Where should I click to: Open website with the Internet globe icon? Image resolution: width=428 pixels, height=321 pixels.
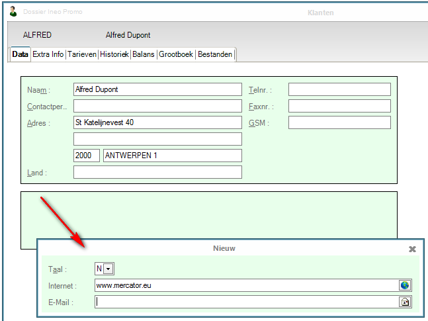405,285
